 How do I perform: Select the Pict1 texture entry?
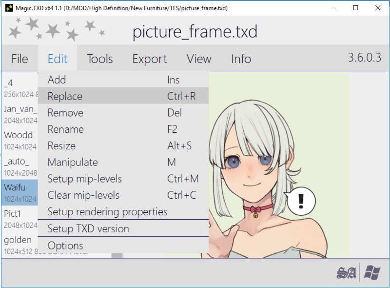pyautogui.click(x=20, y=219)
